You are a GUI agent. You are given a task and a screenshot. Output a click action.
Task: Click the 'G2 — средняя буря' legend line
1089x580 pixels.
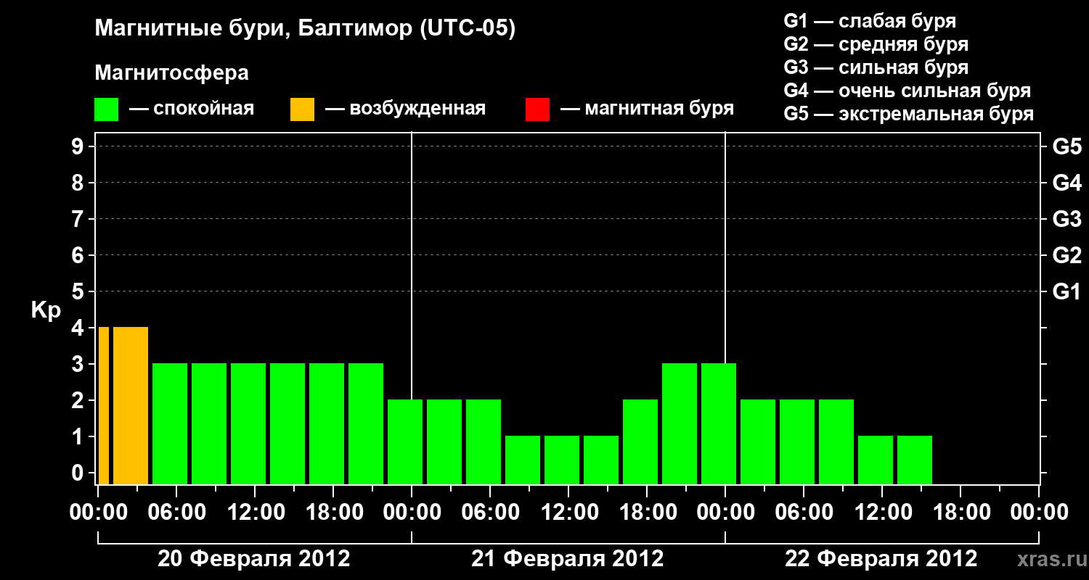[876, 44]
